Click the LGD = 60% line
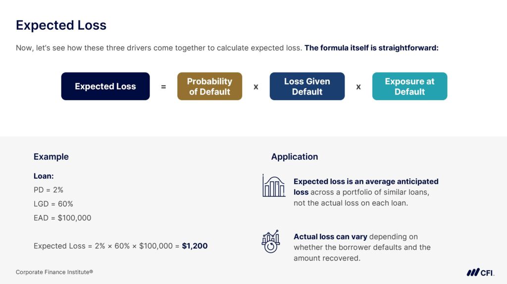The height and width of the screenshot is (284, 507). [x=53, y=204]
